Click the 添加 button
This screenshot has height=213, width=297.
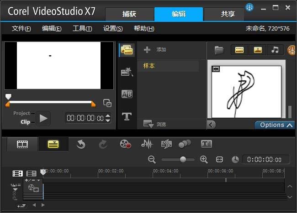point(161,50)
